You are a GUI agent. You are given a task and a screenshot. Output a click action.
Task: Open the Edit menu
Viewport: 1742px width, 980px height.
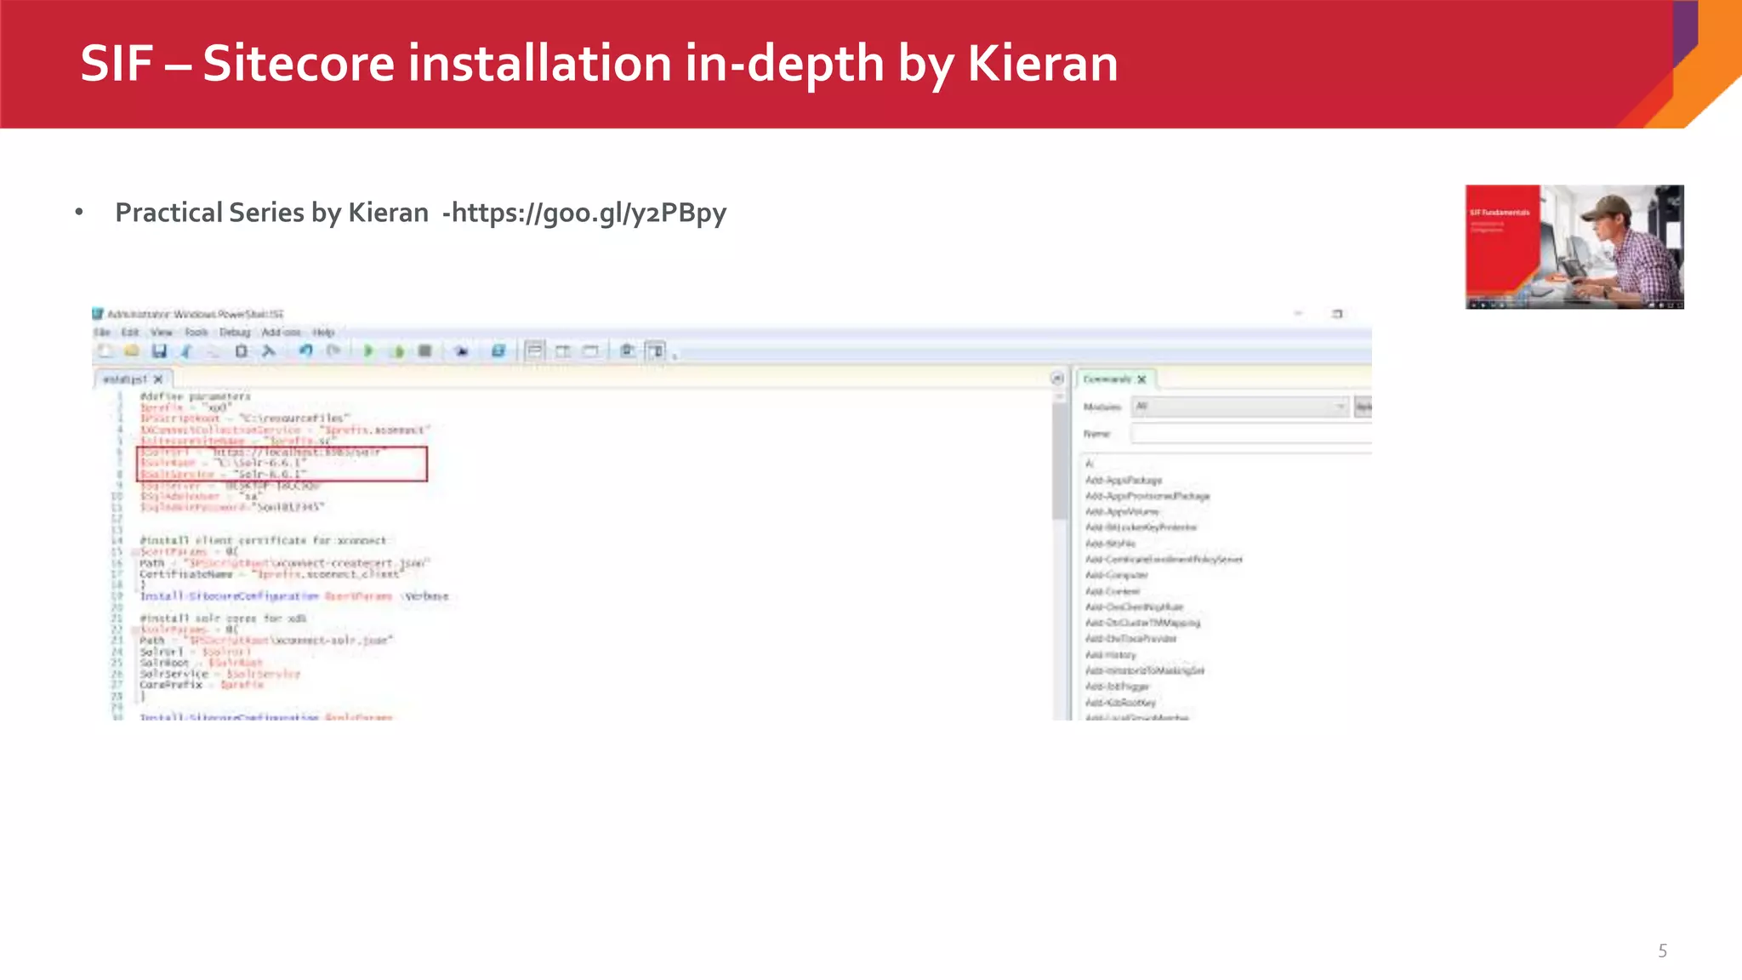click(130, 333)
